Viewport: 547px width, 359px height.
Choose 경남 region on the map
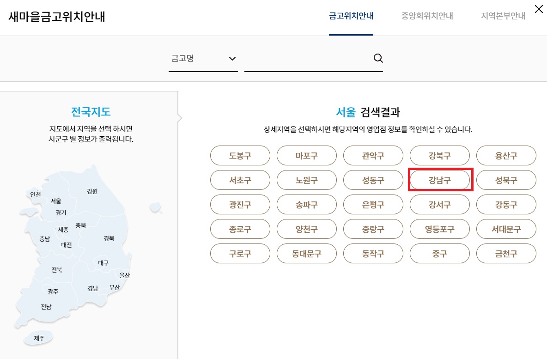pos(93,288)
